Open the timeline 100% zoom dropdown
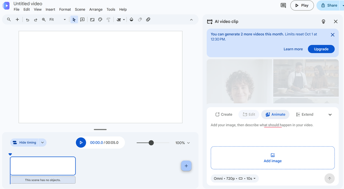 click(x=182, y=143)
